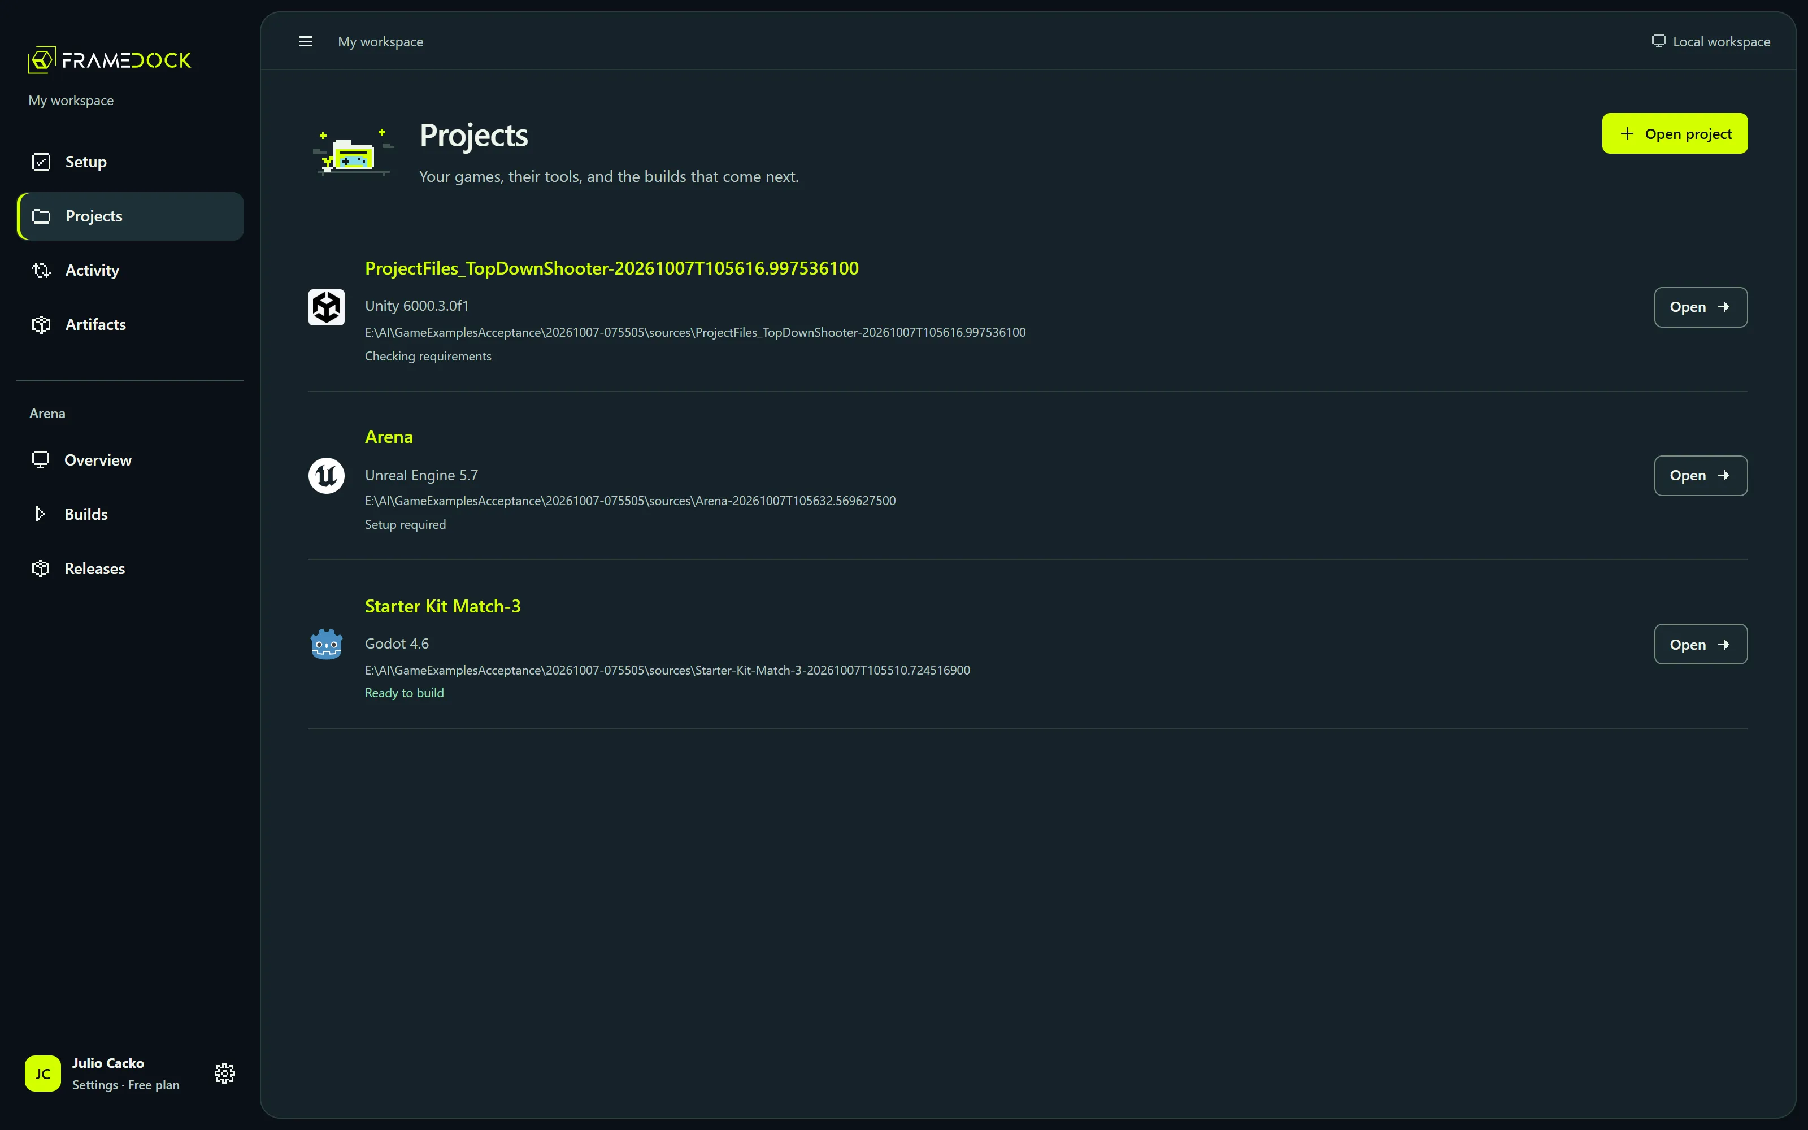Navigate to Arena Builds
Image resolution: width=1808 pixels, height=1130 pixels.
130,514
